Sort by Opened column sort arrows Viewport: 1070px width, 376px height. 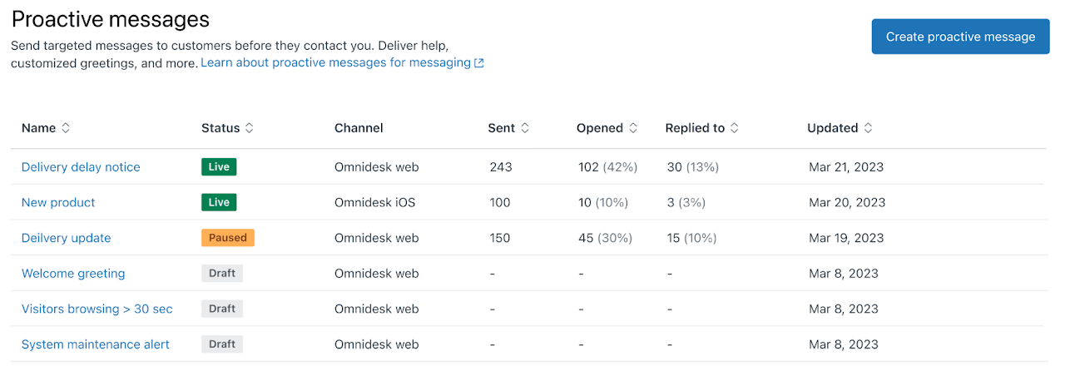click(633, 128)
